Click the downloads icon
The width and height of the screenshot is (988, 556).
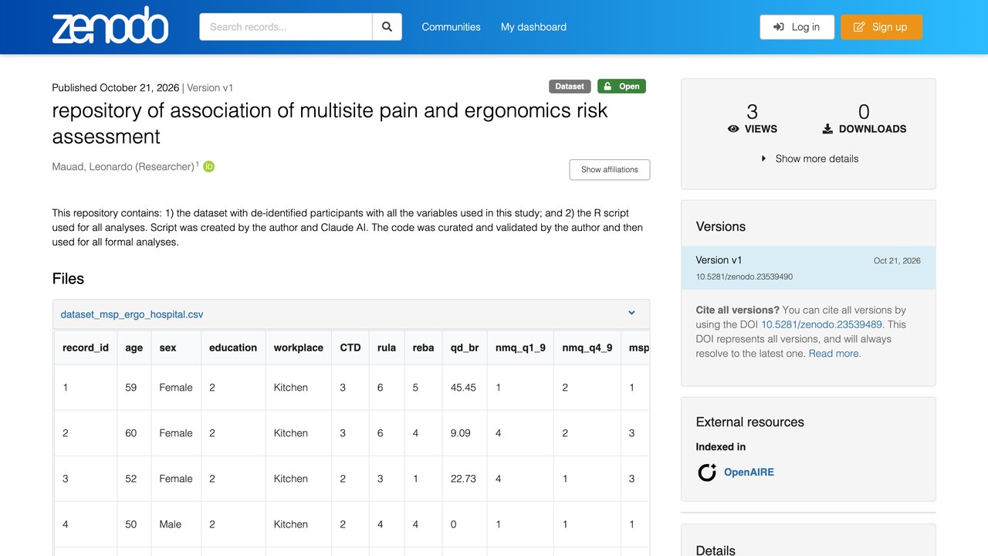[x=827, y=129]
